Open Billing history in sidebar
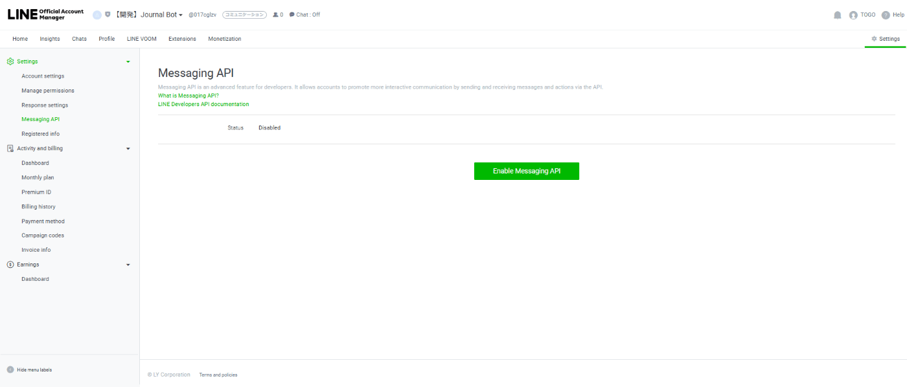907x387 pixels. (x=38, y=206)
